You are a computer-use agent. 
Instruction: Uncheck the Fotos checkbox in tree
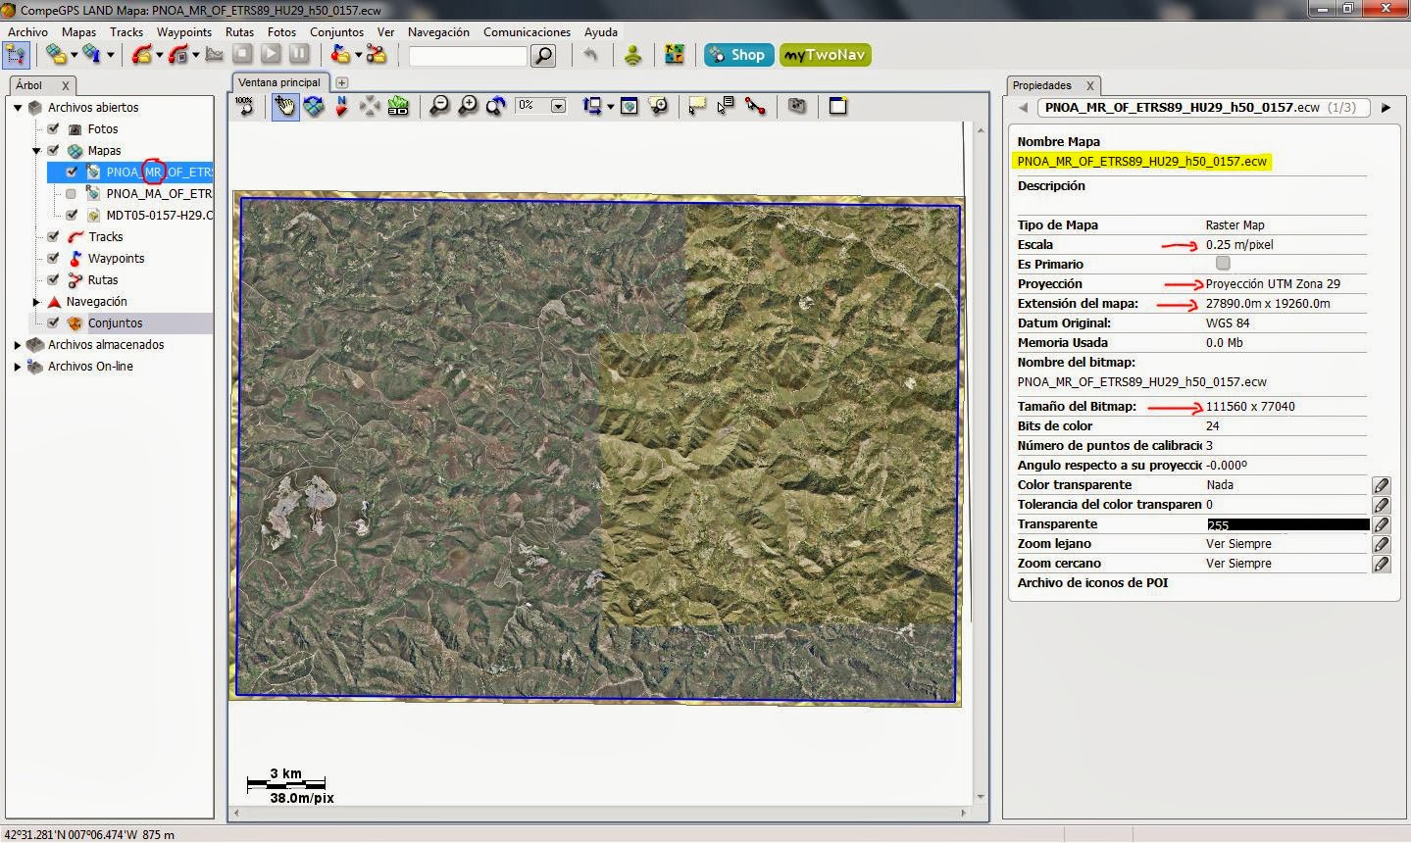click(54, 128)
